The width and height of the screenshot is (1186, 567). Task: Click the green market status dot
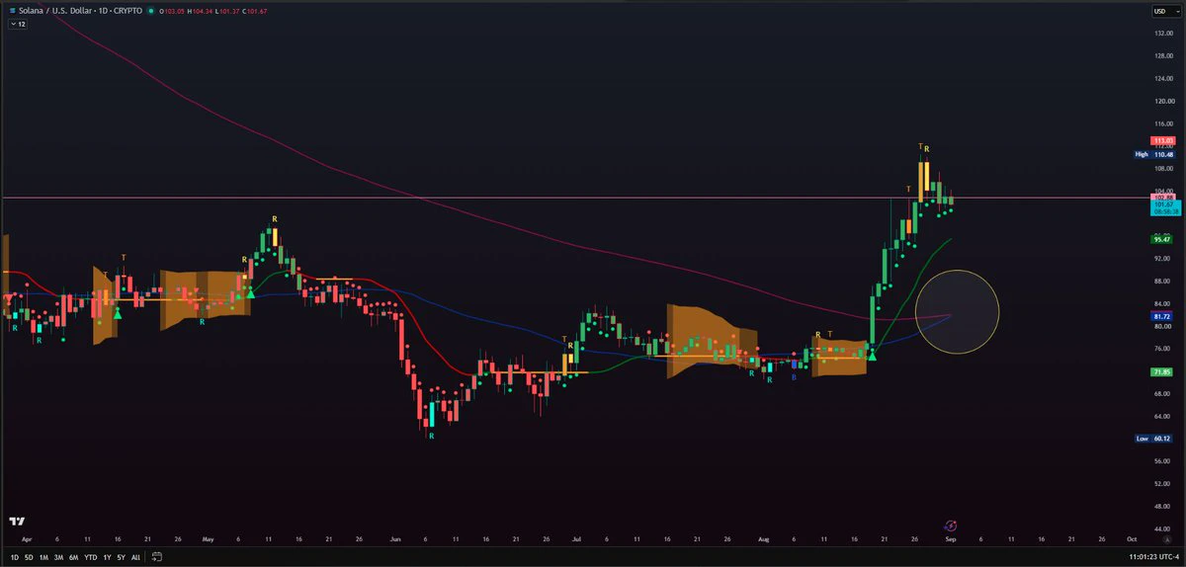point(150,11)
